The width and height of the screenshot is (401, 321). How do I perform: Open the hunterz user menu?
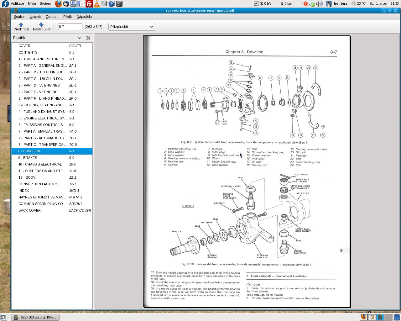(x=337, y=3)
